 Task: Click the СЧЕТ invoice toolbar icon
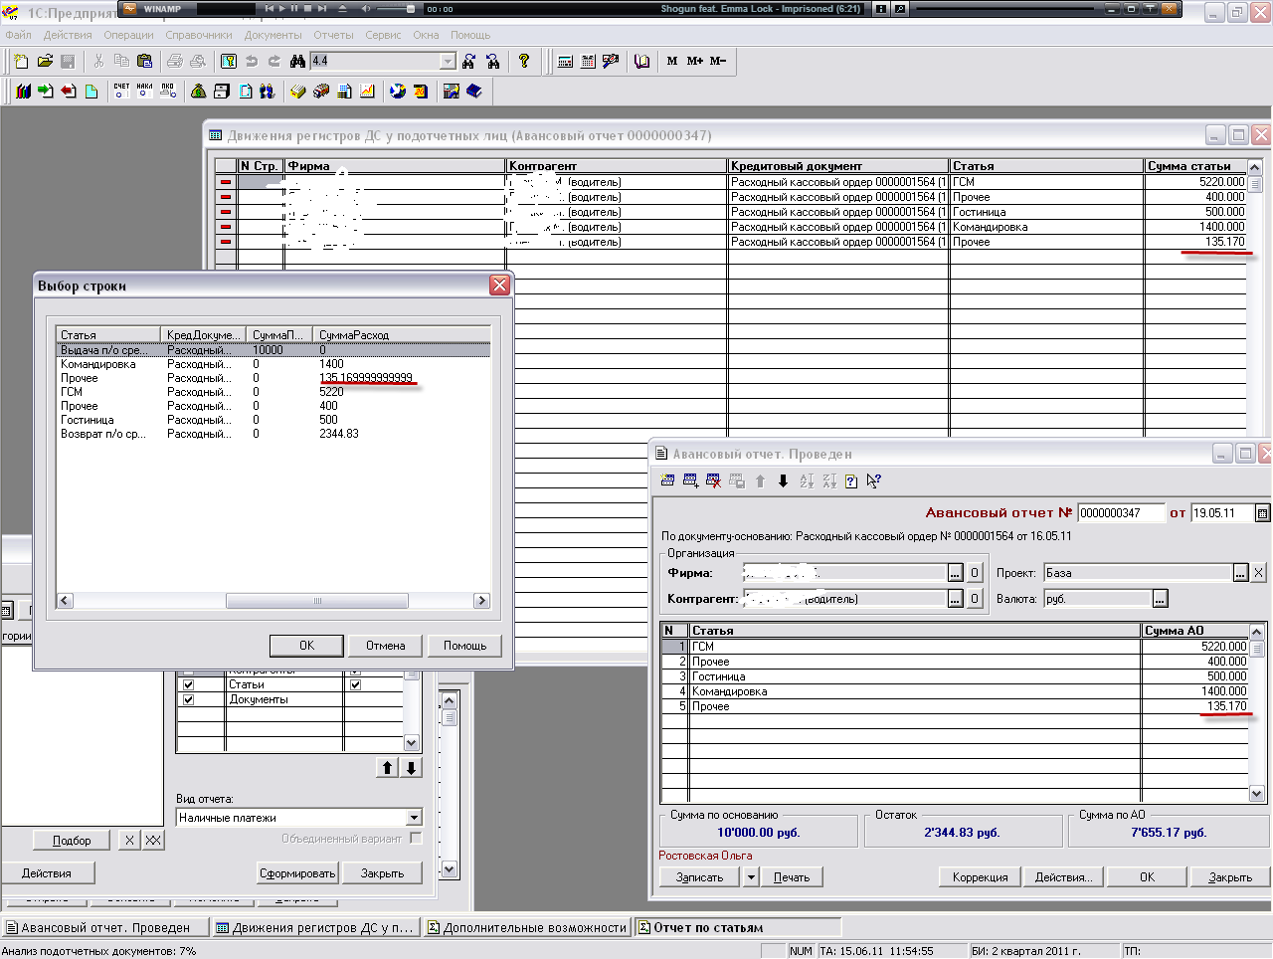click(121, 91)
